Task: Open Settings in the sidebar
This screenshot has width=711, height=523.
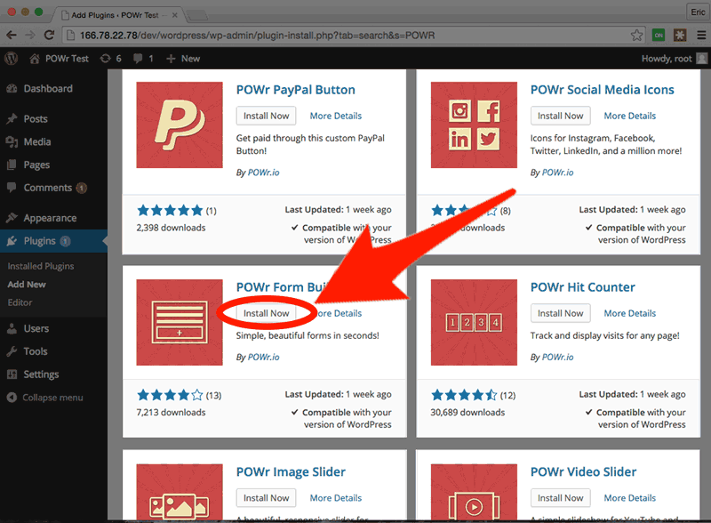Action: 41,374
